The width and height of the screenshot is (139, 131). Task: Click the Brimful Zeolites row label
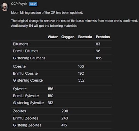click(25, 118)
